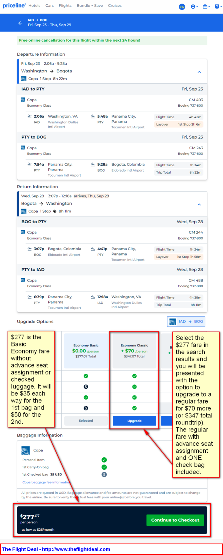Click Copa logo beside flight CM 244
The width and height of the screenshot is (223, 555).
coord(23,232)
